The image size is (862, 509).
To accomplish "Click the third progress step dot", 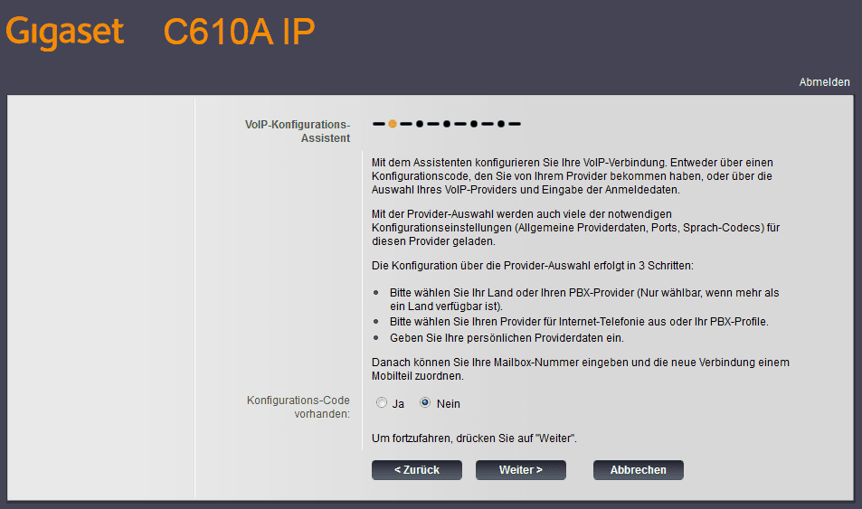I will (447, 124).
